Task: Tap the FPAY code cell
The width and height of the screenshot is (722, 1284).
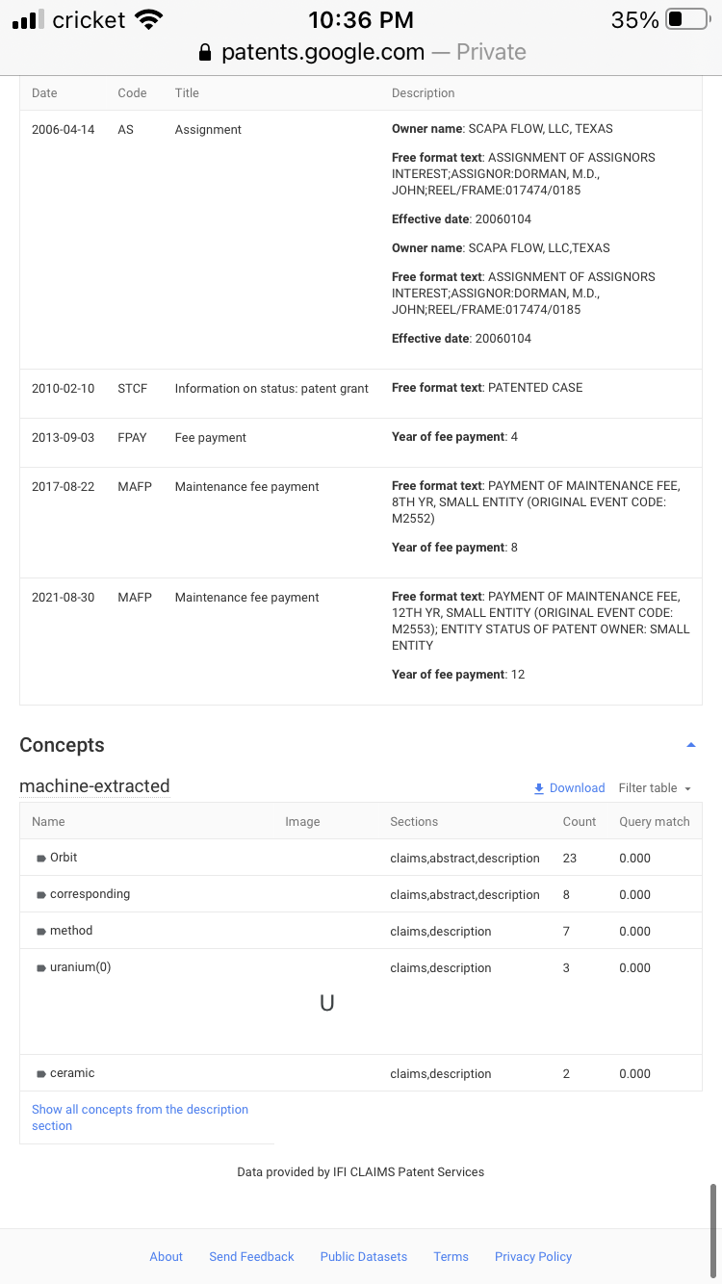Action: coord(133,438)
